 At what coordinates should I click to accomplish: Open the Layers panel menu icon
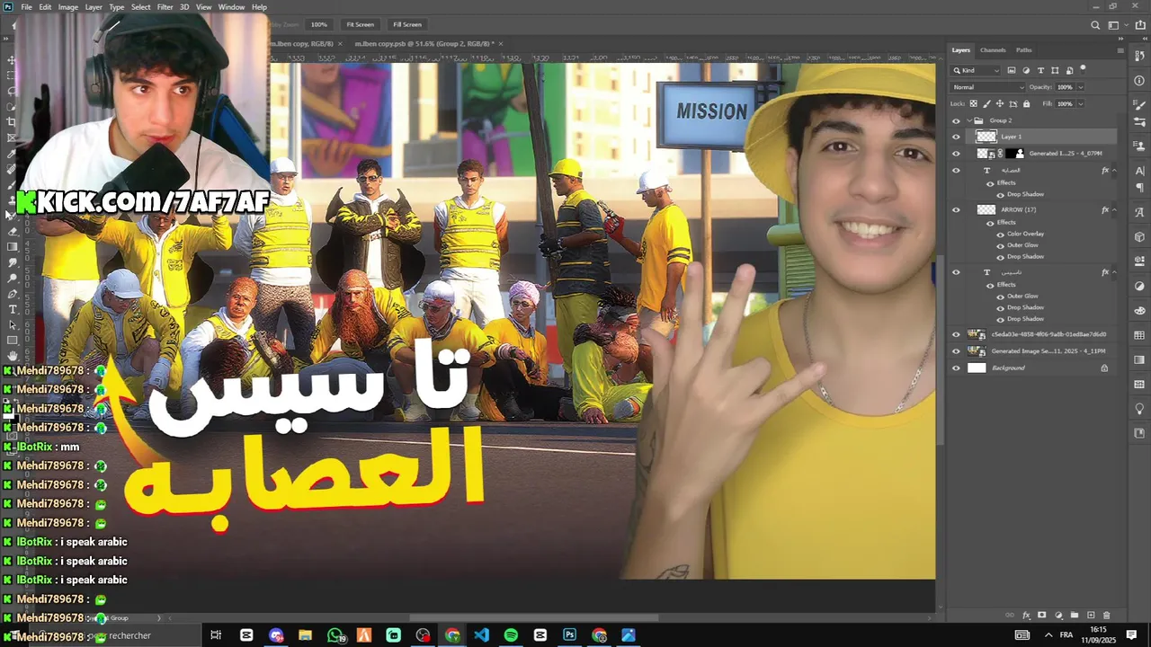pyautogui.click(x=1119, y=50)
